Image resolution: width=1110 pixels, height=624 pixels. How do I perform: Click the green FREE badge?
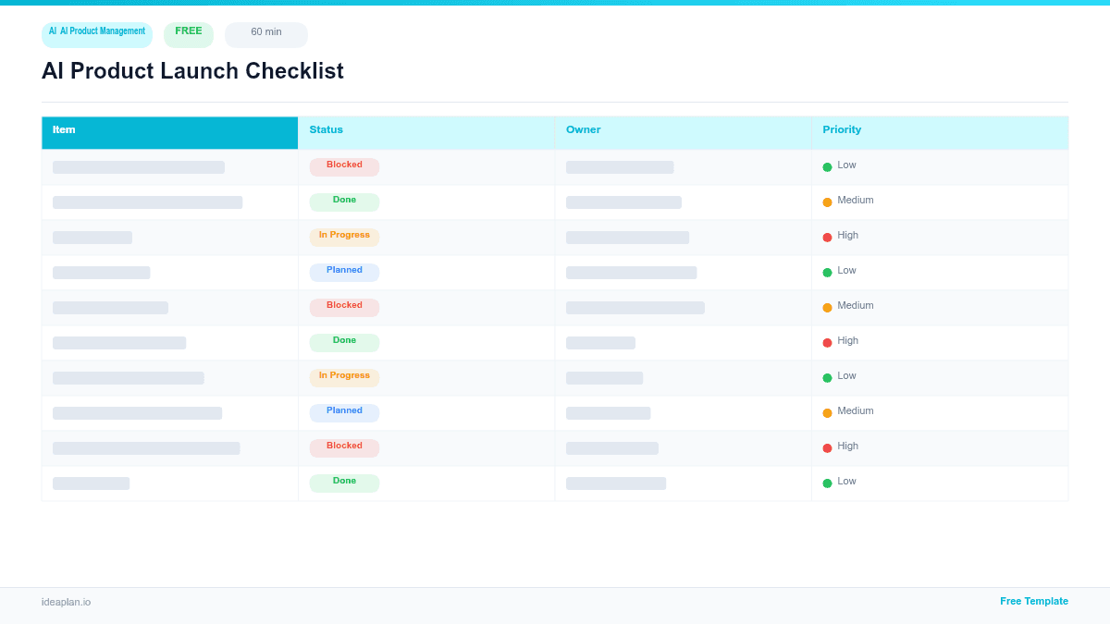[188, 33]
